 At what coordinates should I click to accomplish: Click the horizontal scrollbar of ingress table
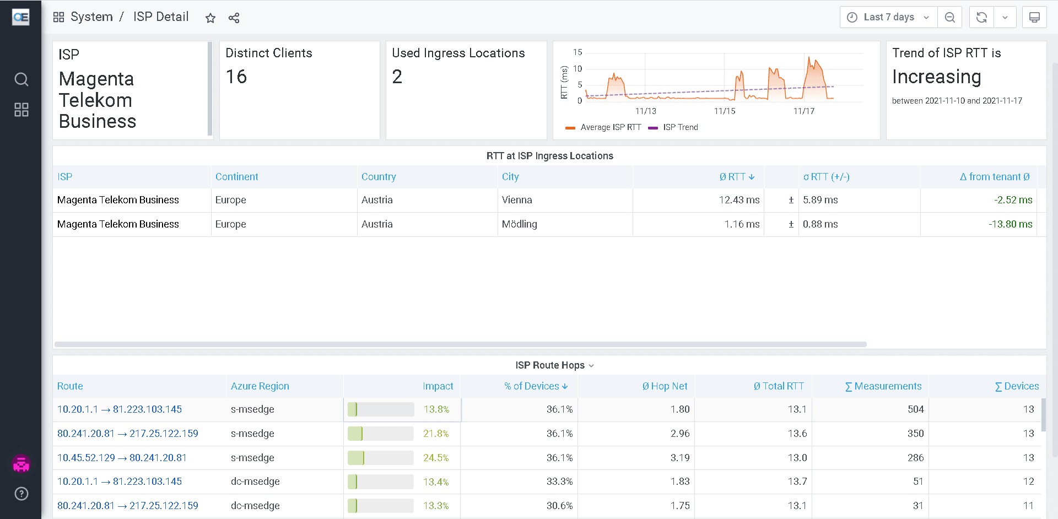pyautogui.click(x=460, y=344)
